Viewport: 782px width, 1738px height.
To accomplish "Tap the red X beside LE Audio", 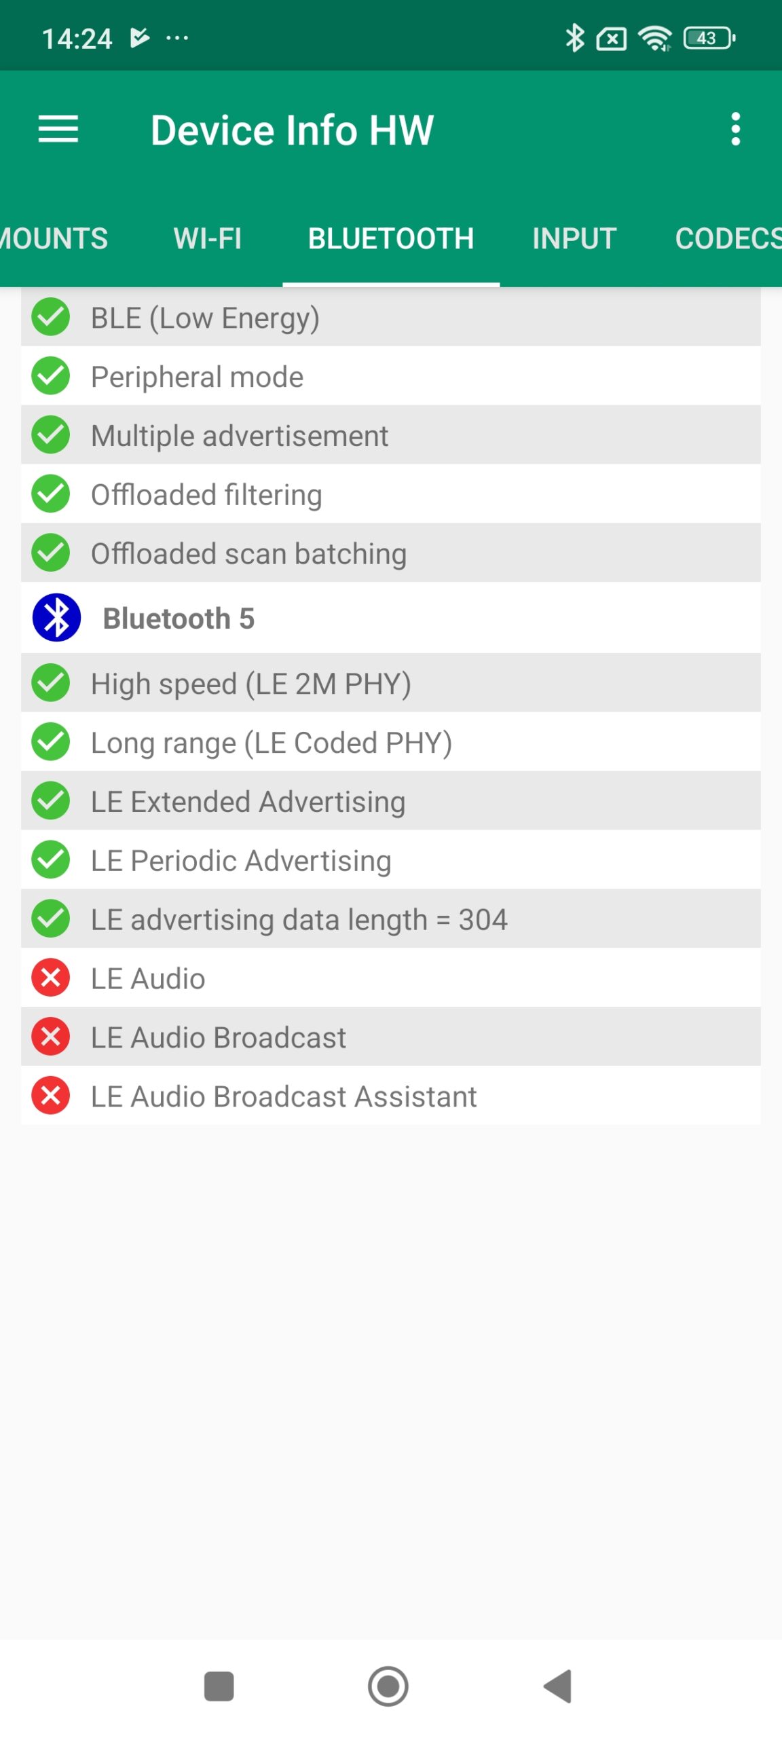I will click(51, 978).
